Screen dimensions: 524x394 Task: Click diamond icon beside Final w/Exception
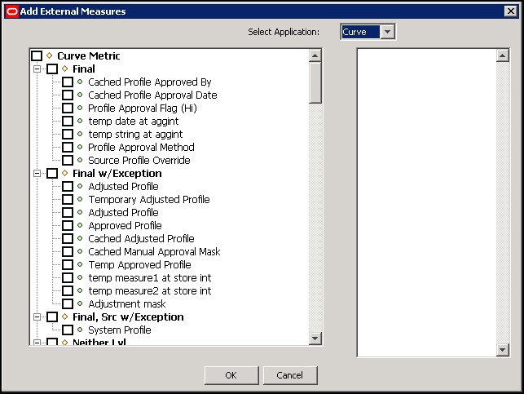click(x=65, y=173)
